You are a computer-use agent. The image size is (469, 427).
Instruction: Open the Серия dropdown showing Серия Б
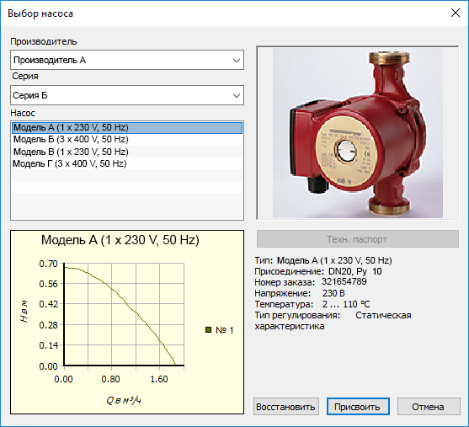click(x=127, y=95)
